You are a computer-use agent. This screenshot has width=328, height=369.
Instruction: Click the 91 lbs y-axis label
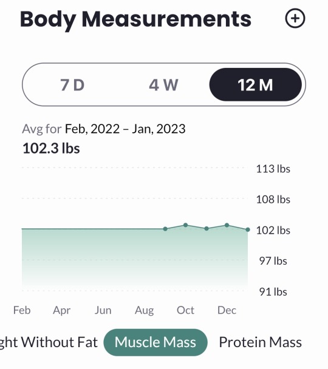(273, 292)
